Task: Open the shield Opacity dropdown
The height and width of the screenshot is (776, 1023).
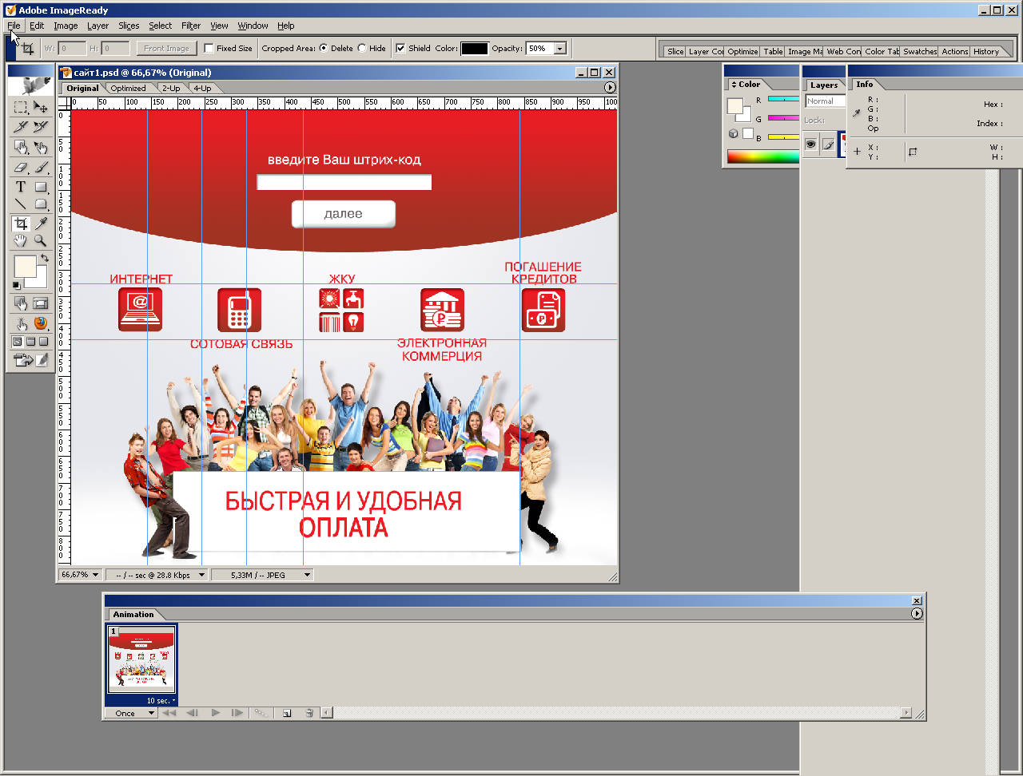Action: (x=559, y=48)
